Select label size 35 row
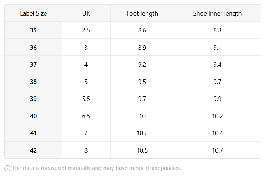 133,30
